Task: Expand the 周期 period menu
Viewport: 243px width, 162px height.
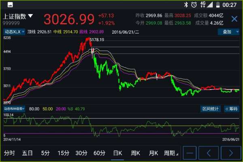Action: pyautogui.click(x=171, y=153)
